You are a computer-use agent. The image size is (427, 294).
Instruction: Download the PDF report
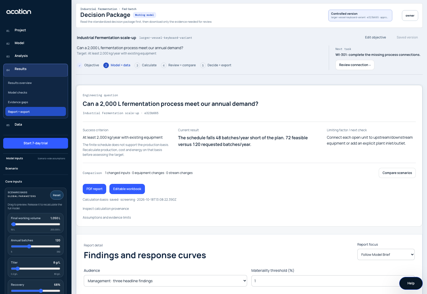[94, 189]
